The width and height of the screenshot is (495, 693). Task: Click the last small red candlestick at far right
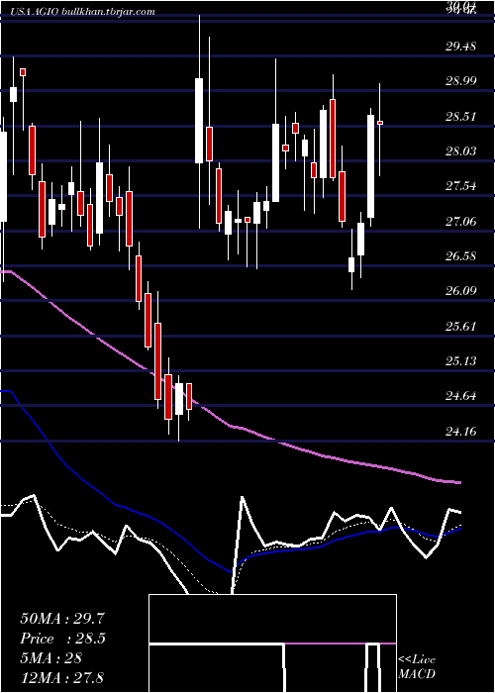(379, 123)
